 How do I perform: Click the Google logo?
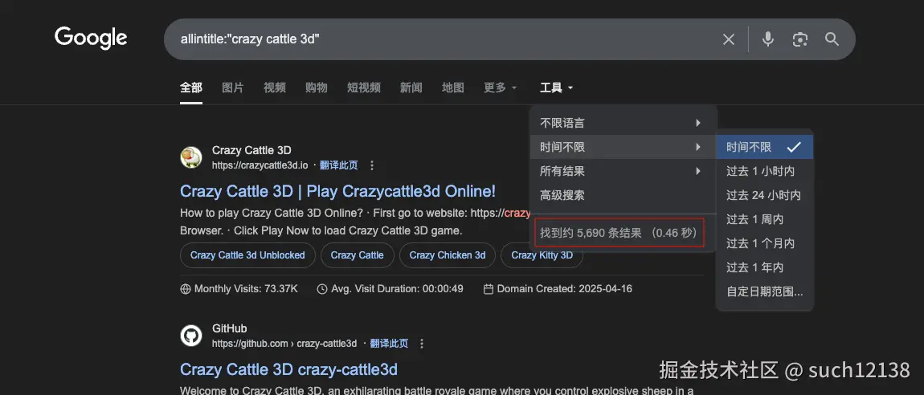[91, 39]
